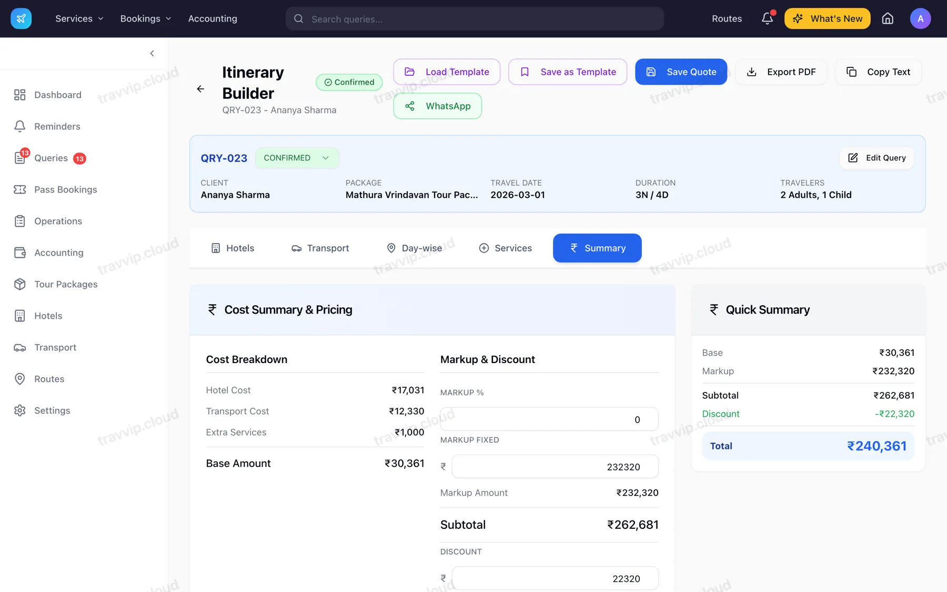The height and width of the screenshot is (592, 947).
Task: Share via the WhatsApp button
Action: [438, 106]
